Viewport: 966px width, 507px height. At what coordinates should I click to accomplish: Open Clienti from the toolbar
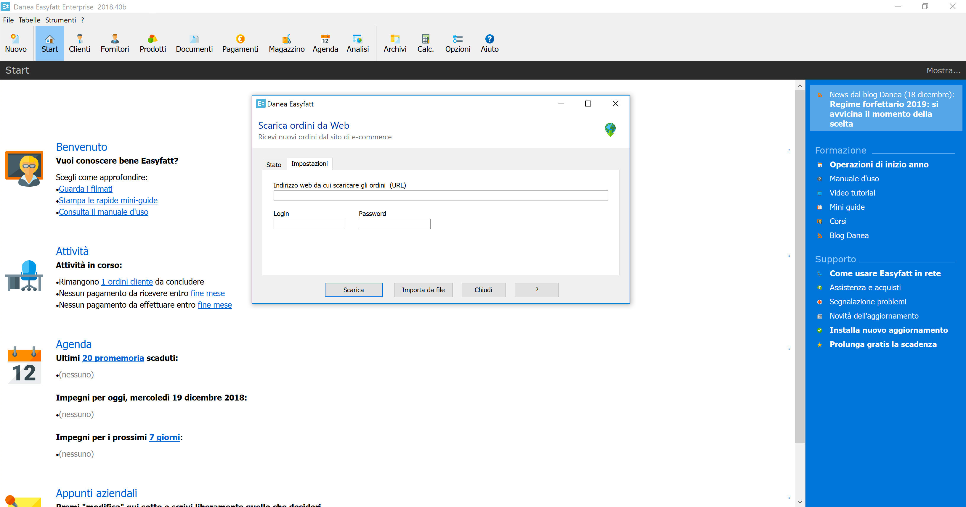pyautogui.click(x=79, y=43)
